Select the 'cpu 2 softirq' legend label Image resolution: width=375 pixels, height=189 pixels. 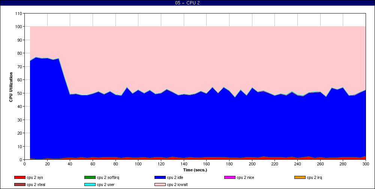[x=108, y=177]
